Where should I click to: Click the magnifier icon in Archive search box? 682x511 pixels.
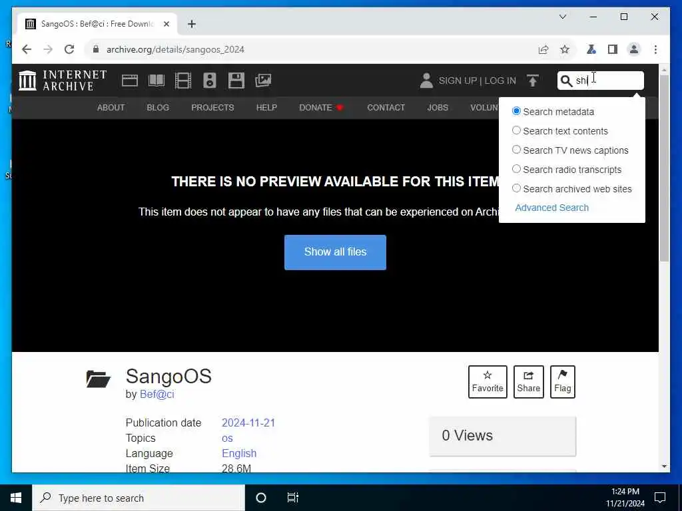566,81
